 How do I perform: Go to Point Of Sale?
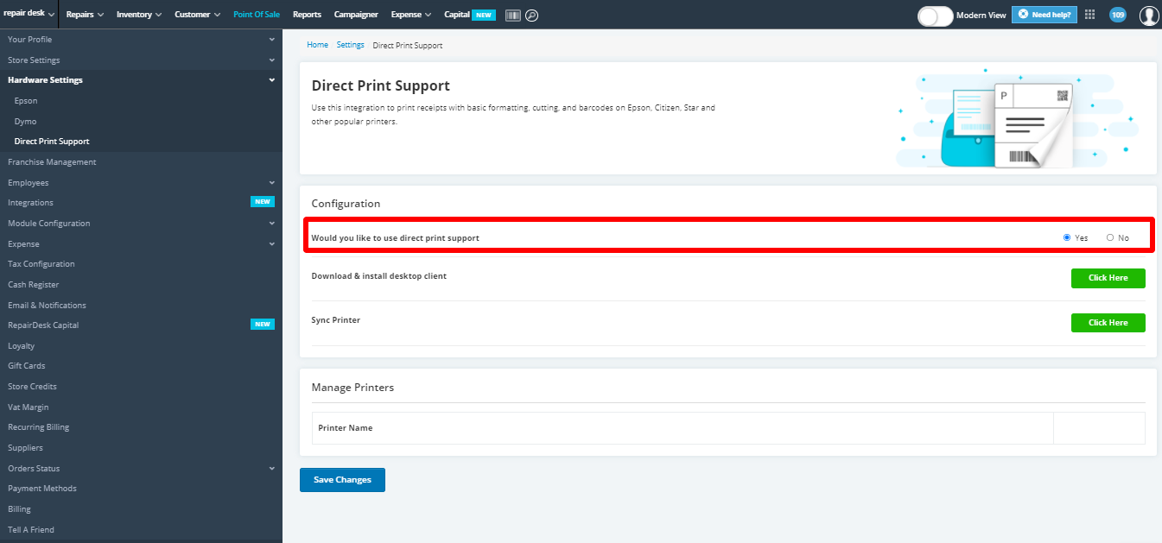click(x=257, y=15)
